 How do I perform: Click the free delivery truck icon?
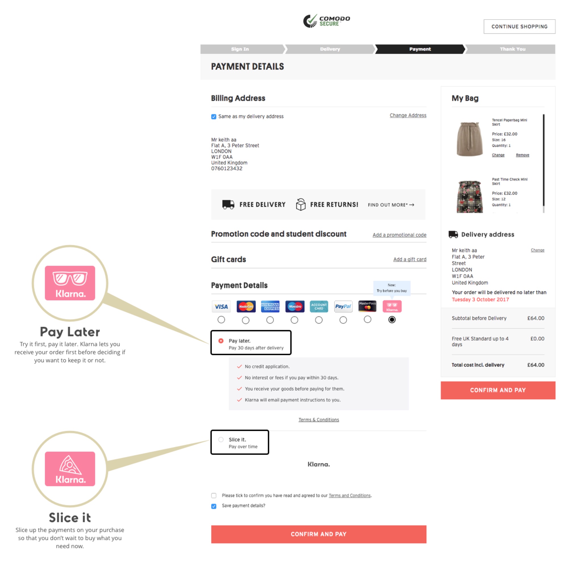click(228, 204)
